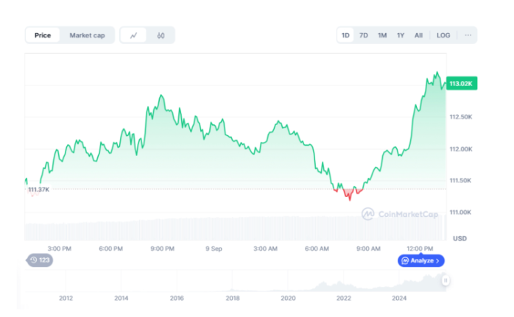Select the Market cap tab

coord(87,35)
